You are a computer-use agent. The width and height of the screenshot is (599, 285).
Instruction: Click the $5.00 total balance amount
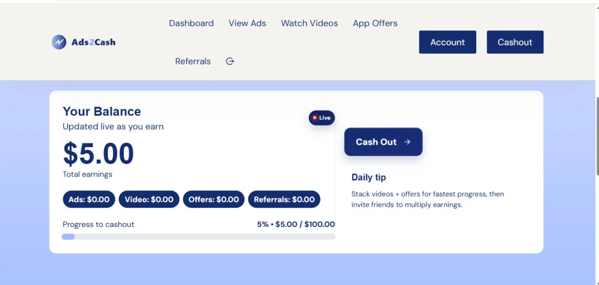[x=98, y=154]
